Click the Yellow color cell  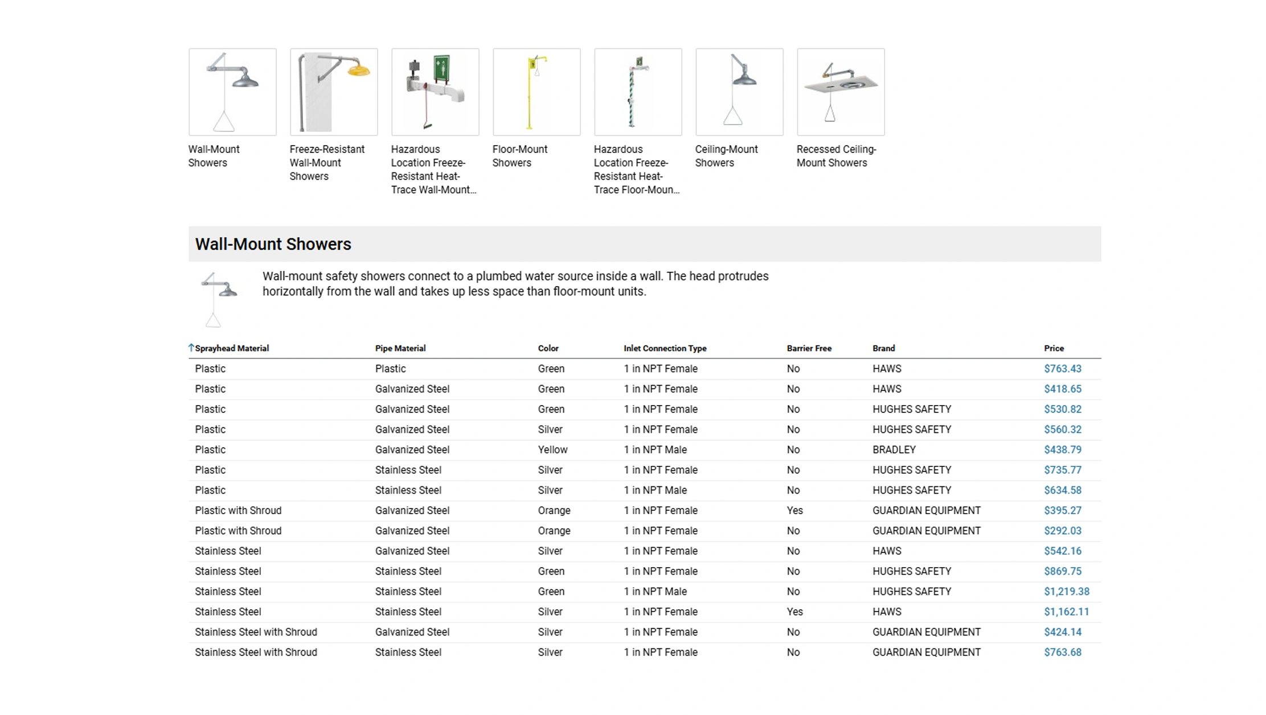[553, 449]
